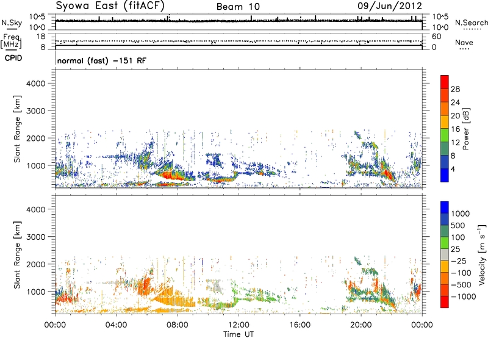Click the "Nave" legend label
The width and height of the screenshot is (488, 338).
464,43
